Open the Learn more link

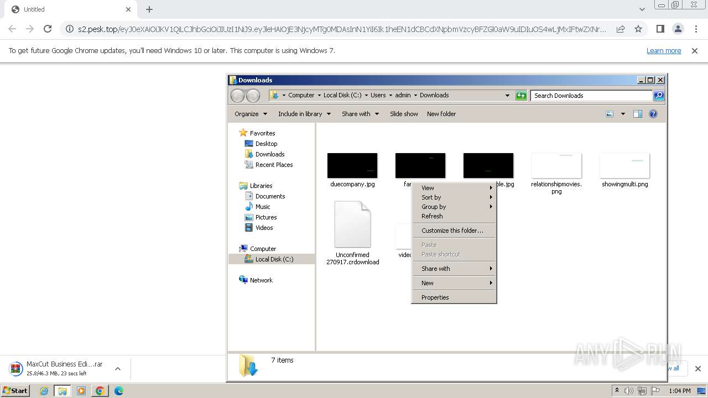pos(664,51)
